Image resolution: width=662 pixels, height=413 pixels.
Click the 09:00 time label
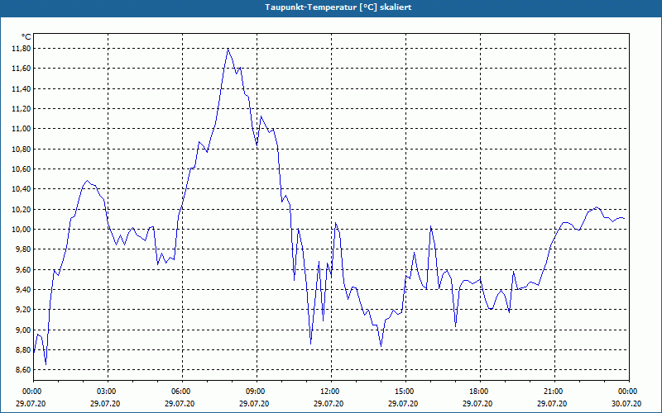coord(257,392)
